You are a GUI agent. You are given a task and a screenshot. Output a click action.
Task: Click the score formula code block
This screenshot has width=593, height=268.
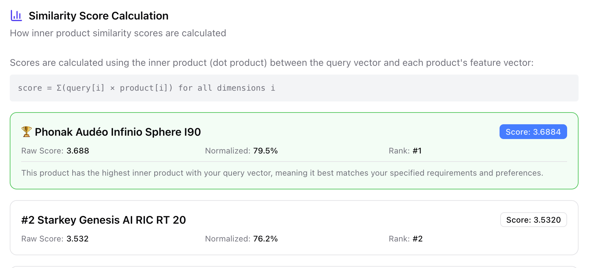tap(294, 88)
